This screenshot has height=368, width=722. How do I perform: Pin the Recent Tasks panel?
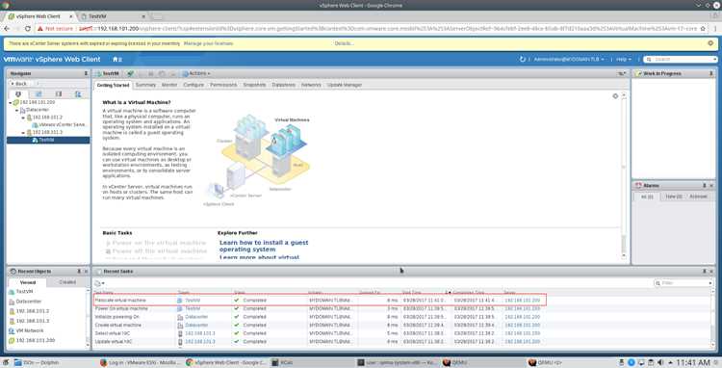click(x=705, y=272)
